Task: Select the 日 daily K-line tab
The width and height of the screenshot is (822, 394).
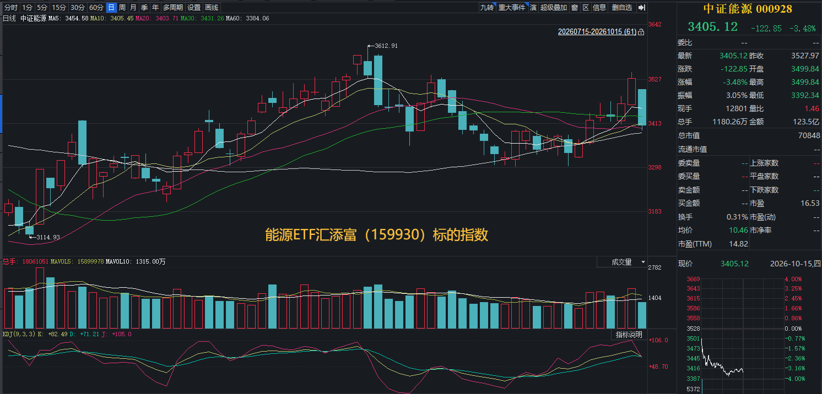Action: coord(111,8)
